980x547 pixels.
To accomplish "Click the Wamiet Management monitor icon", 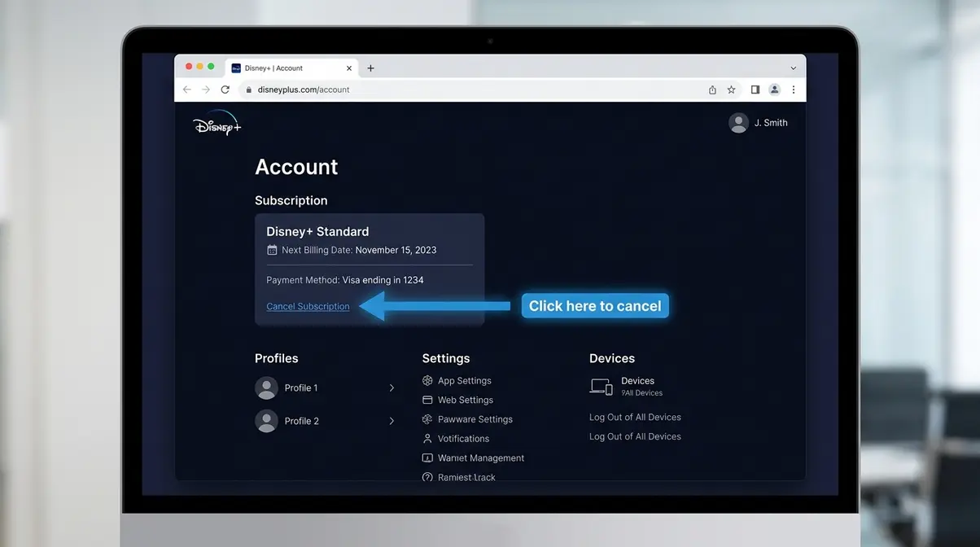I will click(427, 458).
